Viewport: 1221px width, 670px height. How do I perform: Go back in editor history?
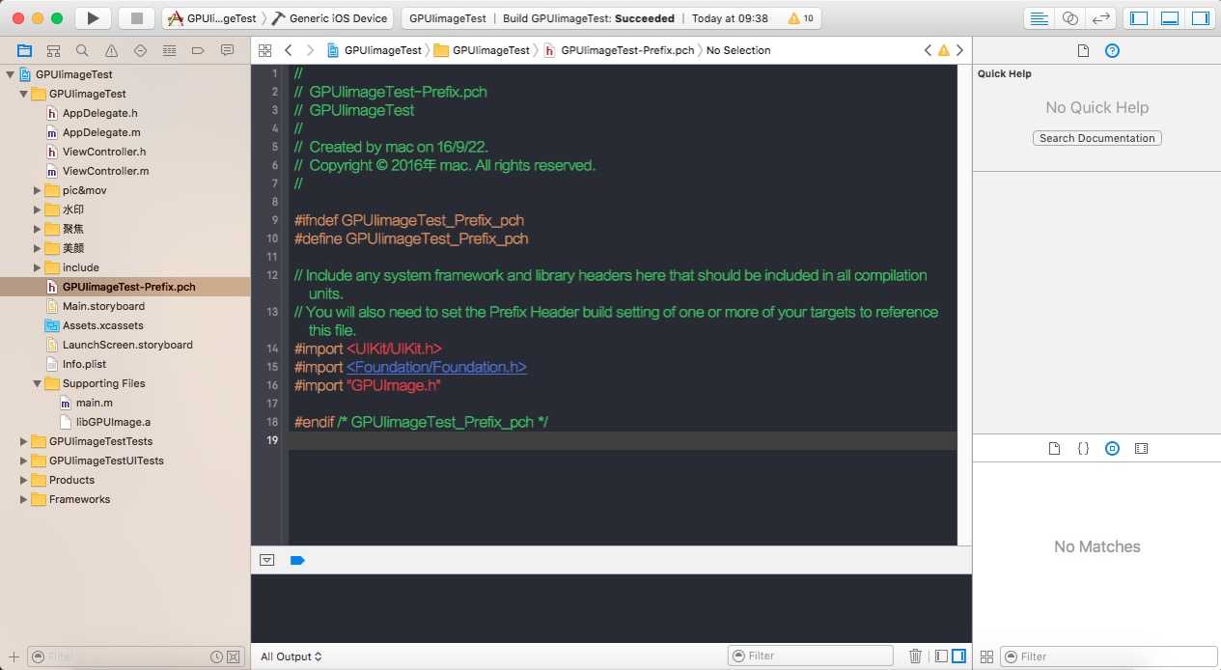tap(288, 50)
